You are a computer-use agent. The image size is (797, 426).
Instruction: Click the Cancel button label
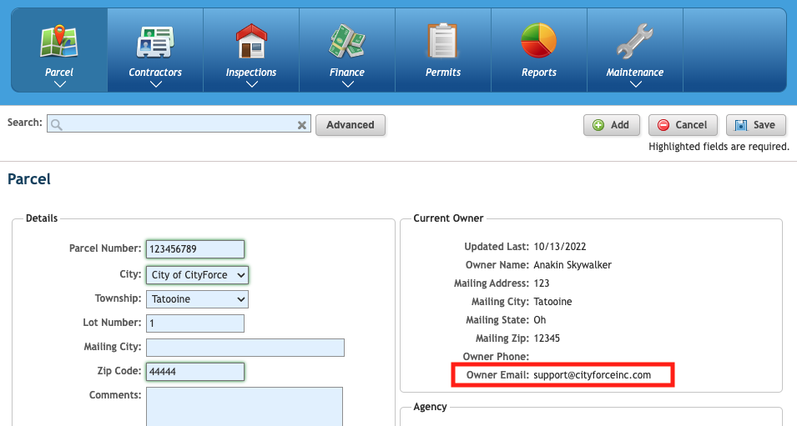[691, 125]
